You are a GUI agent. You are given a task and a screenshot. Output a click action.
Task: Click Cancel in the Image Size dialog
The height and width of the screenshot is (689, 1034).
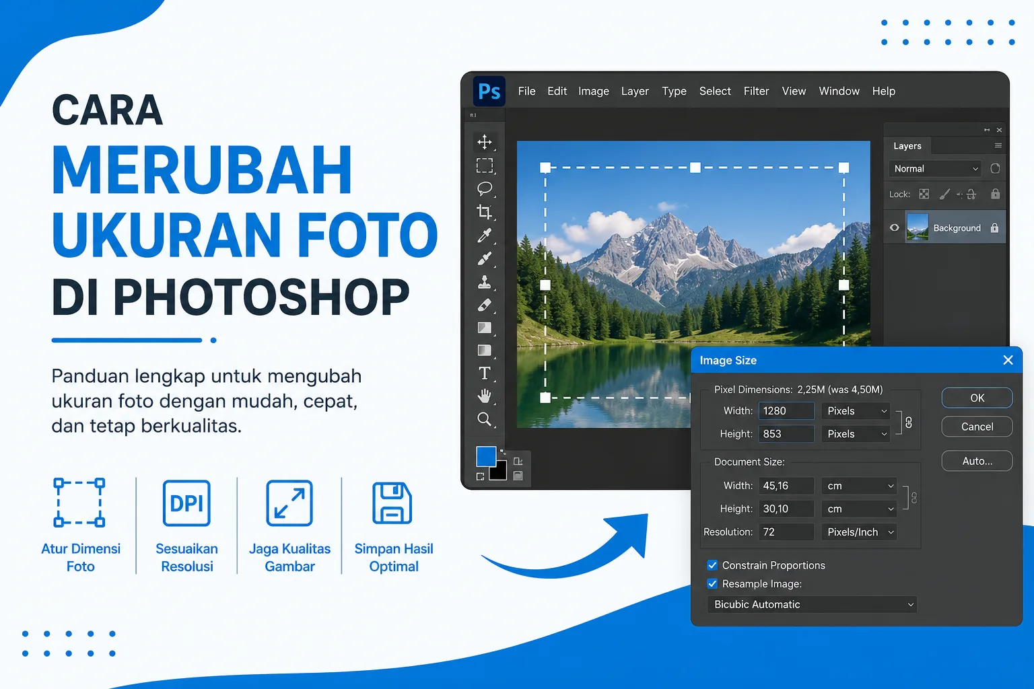(977, 427)
